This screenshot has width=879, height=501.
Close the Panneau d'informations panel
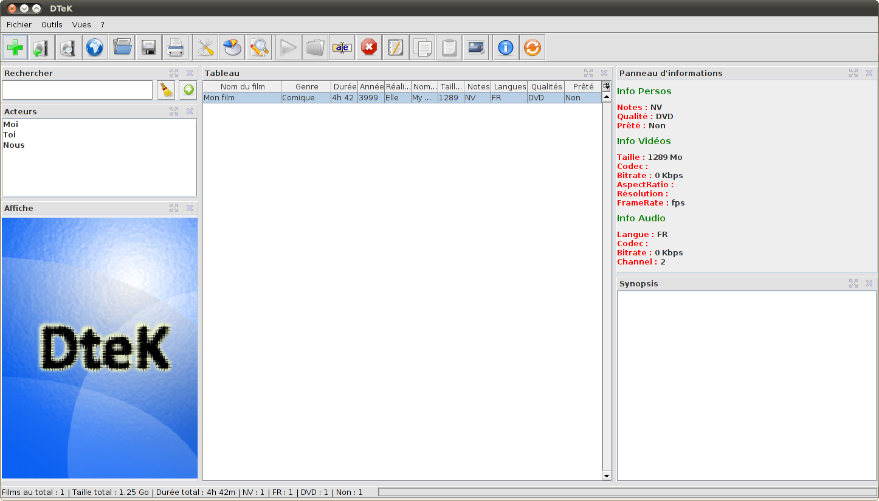click(869, 73)
